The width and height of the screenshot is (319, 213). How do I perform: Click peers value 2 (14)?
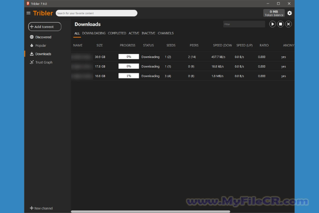tap(192, 57)
